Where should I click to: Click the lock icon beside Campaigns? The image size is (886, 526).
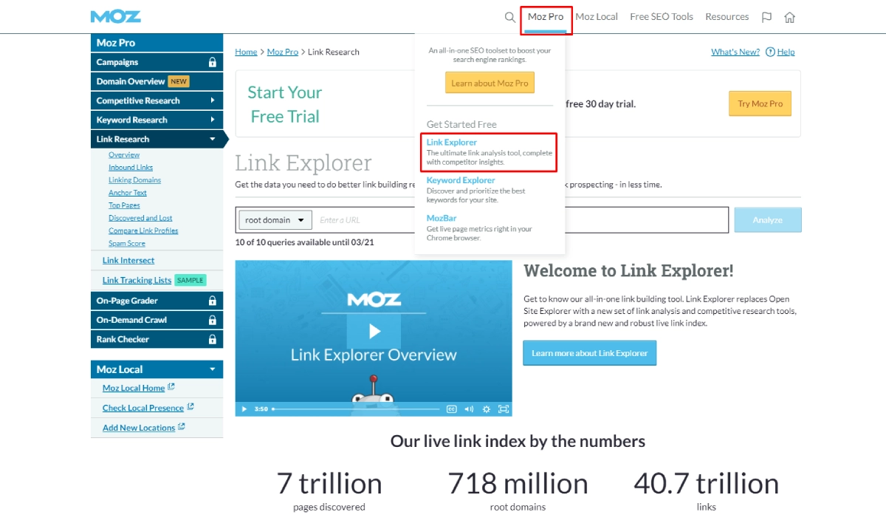pyautogui.click(x=213, y=62)
